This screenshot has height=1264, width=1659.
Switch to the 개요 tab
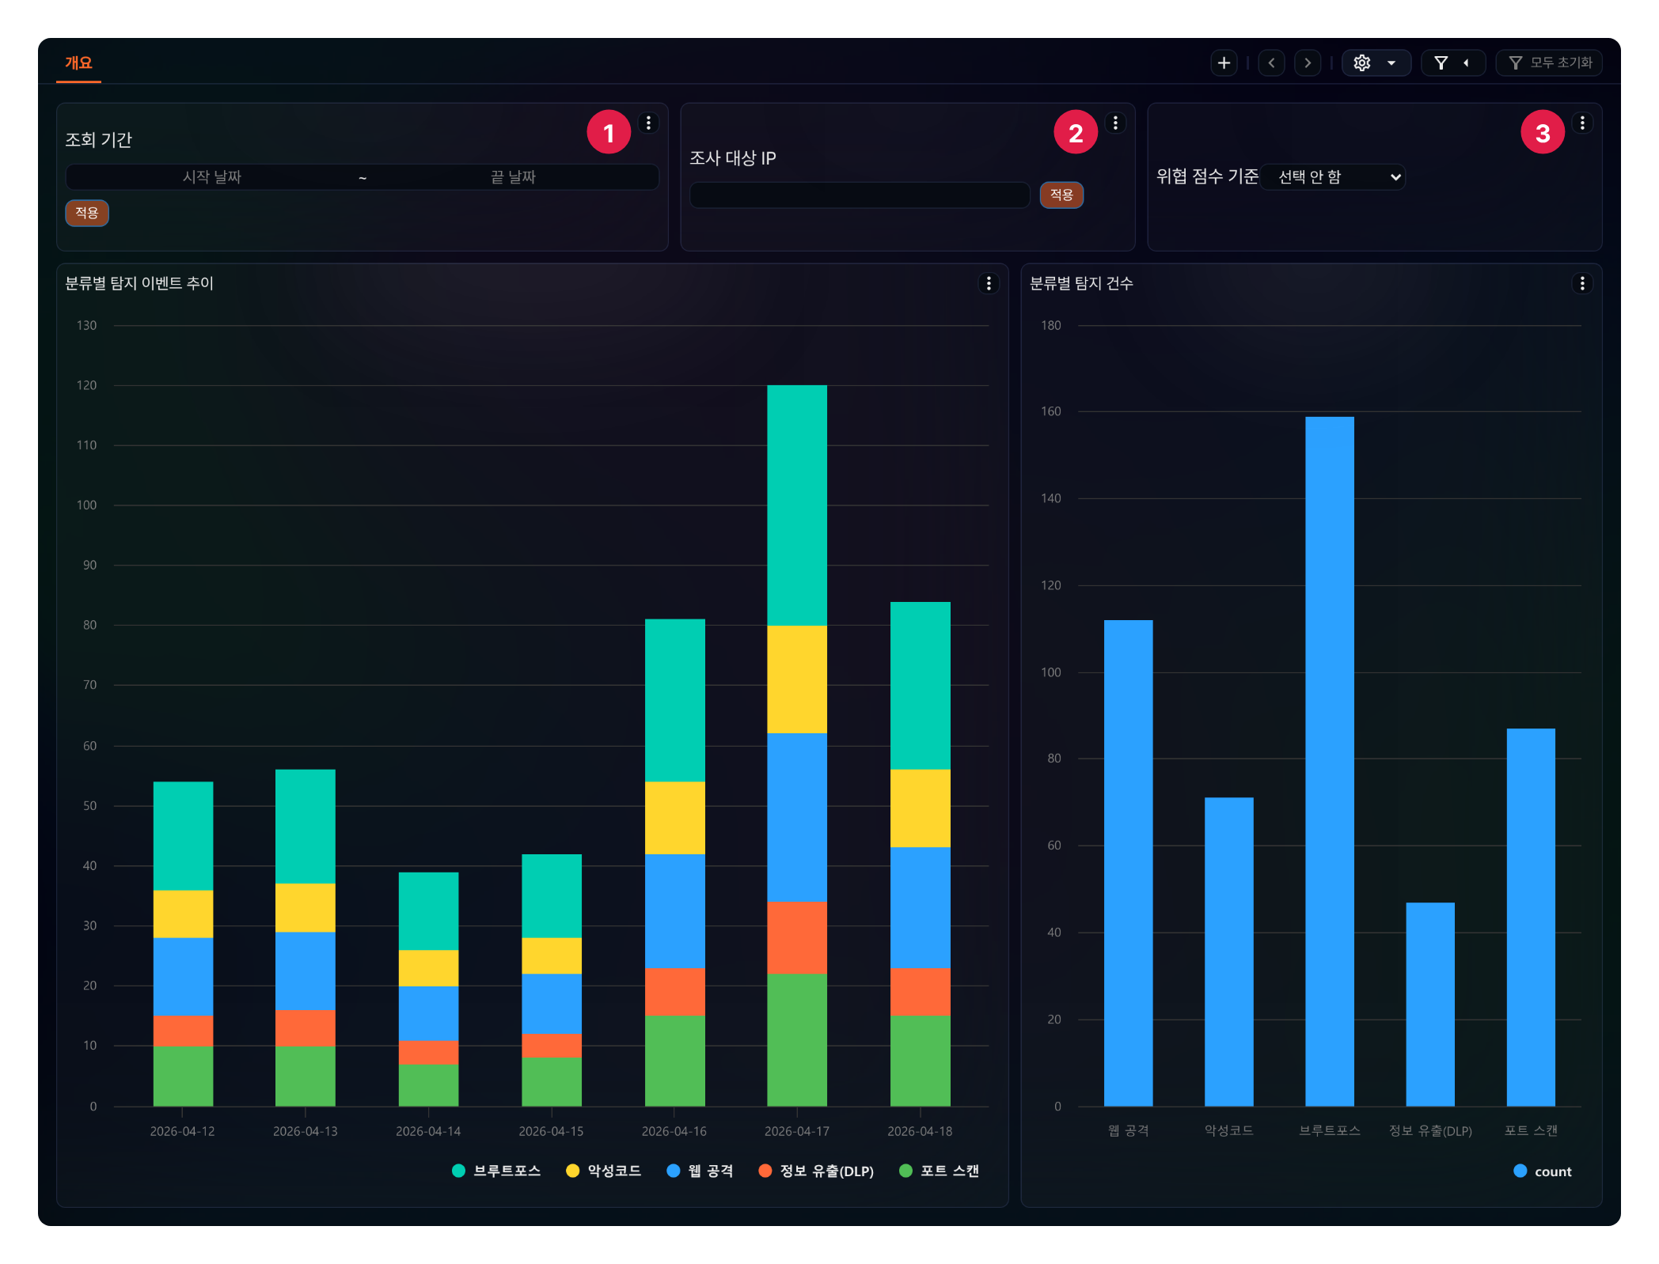coord(78,62)
